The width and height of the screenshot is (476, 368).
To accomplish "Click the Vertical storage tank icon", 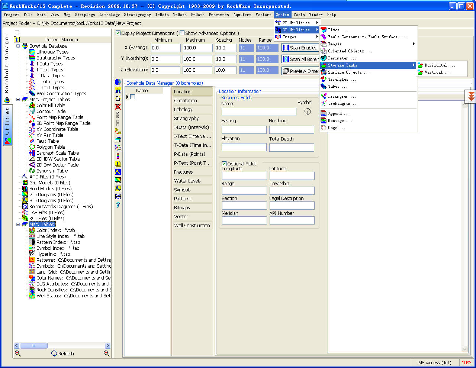I will pos(420,72).
